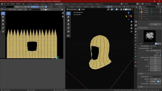The width and height of the screenshot is (162, 91).
Task: Click the pan hand icon in image editor
Action: tap(63, 16)
